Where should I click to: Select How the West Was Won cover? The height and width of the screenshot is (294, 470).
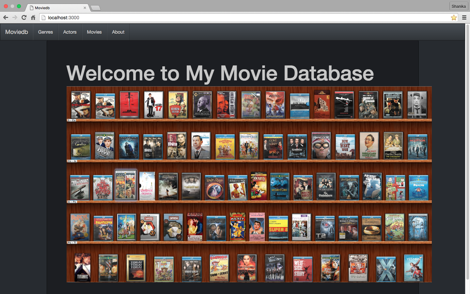tap(345, 147)
